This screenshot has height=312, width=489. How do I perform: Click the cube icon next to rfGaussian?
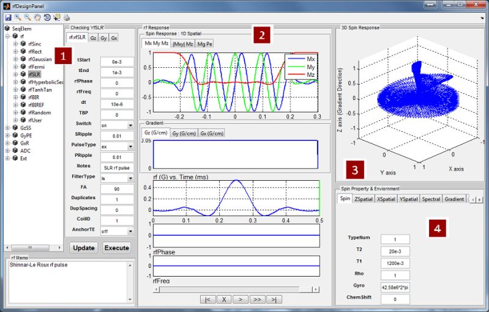[x=23, y=59]
